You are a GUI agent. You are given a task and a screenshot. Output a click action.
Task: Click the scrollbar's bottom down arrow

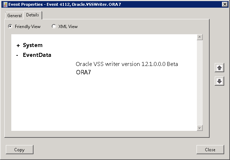click(x=199, y=128)
